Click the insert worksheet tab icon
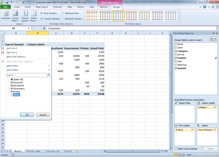 [77, 151]
